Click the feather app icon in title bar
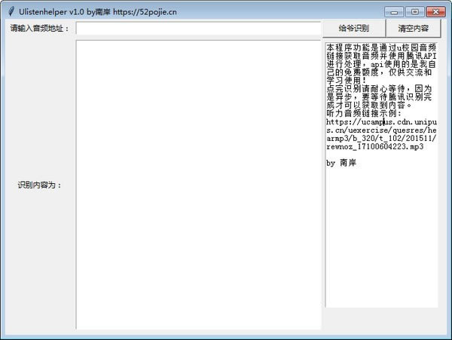 click(x=11, y=11)
